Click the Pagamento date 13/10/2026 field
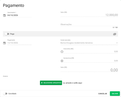This screenshot has width=121, height=97. (19, 43)
